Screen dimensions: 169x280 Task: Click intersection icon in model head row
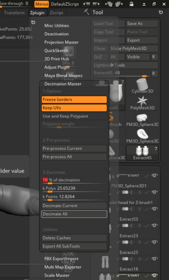point(140,192)
